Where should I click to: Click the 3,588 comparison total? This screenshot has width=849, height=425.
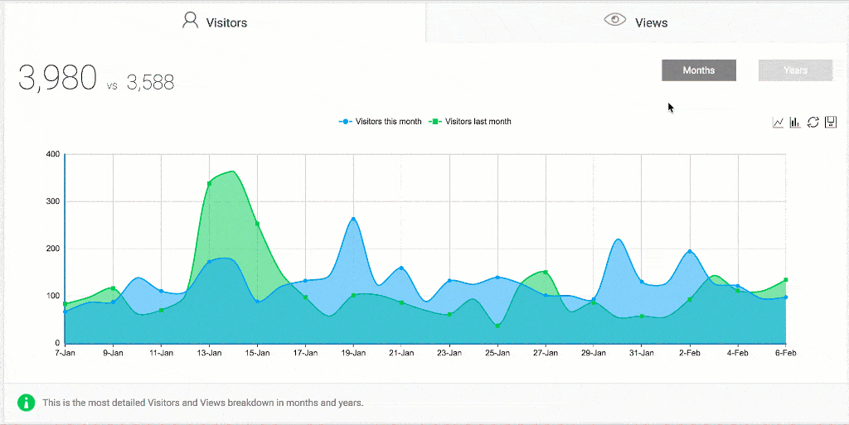click(x=150, y=82)
